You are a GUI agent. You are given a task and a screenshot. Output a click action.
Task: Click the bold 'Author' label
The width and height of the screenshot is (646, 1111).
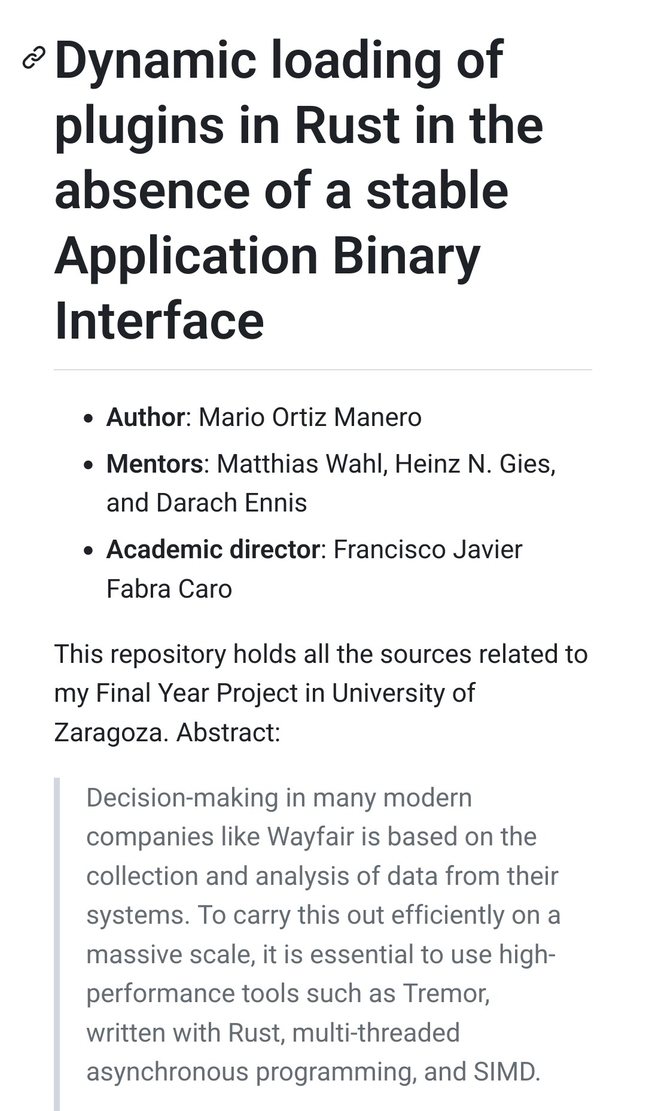point(145,417)
